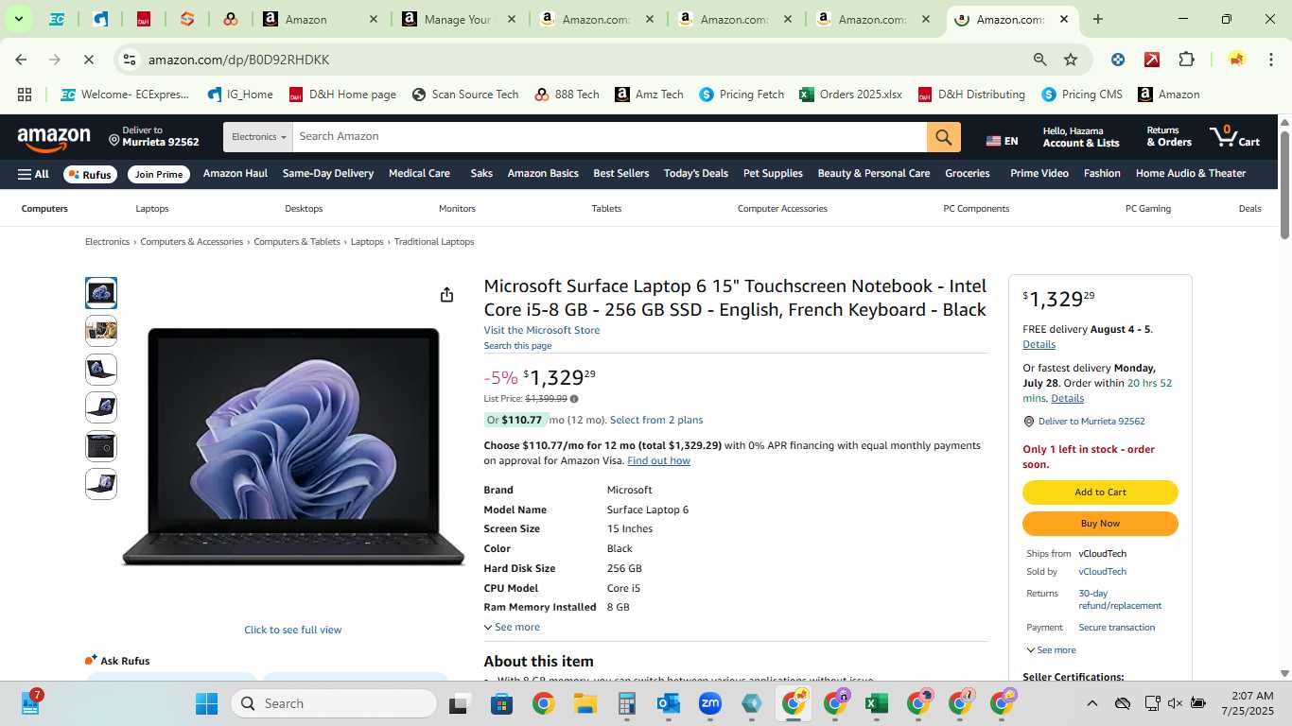
Task: Open Chrome extensions puzzle icon
Action: click(1186, 60)
